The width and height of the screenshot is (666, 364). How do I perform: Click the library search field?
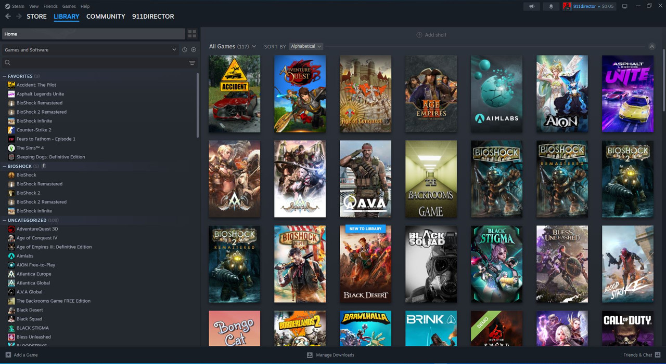[96, 63]
